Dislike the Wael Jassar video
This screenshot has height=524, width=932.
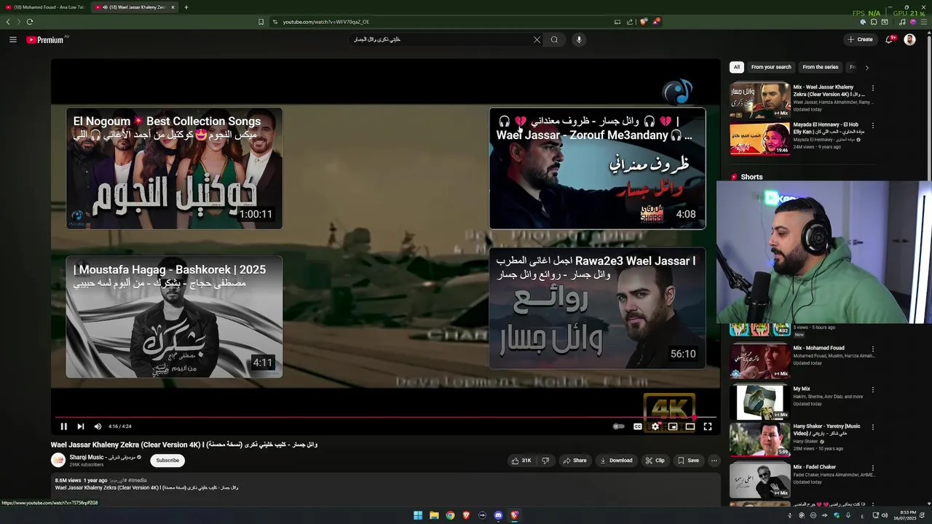pyautogui.click(x=545, y=461)
